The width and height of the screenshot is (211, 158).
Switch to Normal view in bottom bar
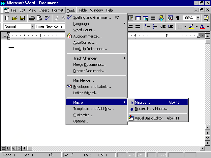coord(3,148)
